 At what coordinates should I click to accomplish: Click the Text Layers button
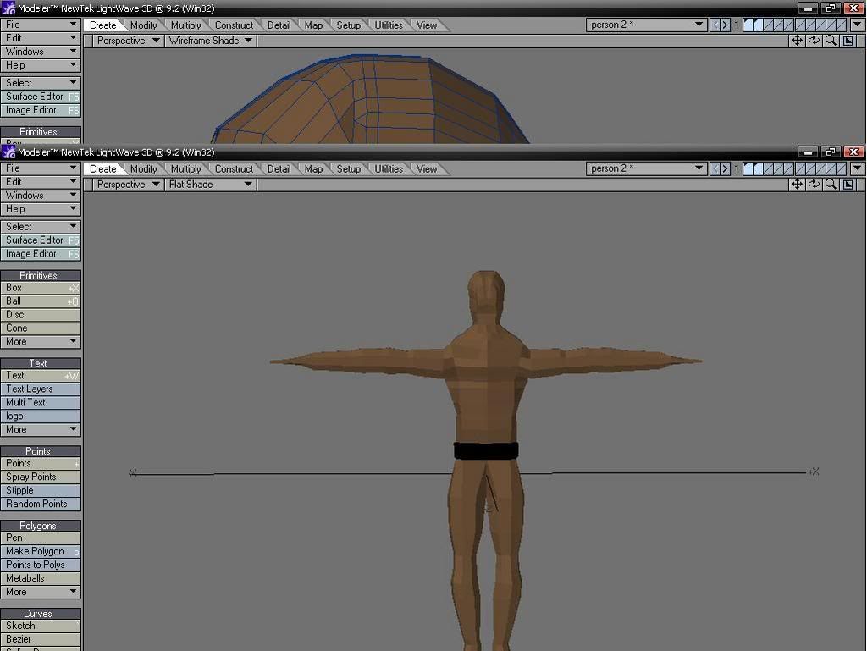41,389
